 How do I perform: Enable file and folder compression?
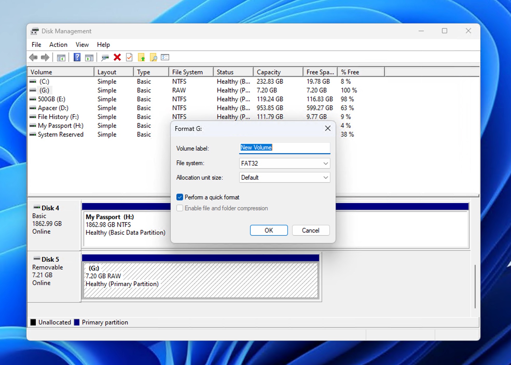tap(179, 208)
